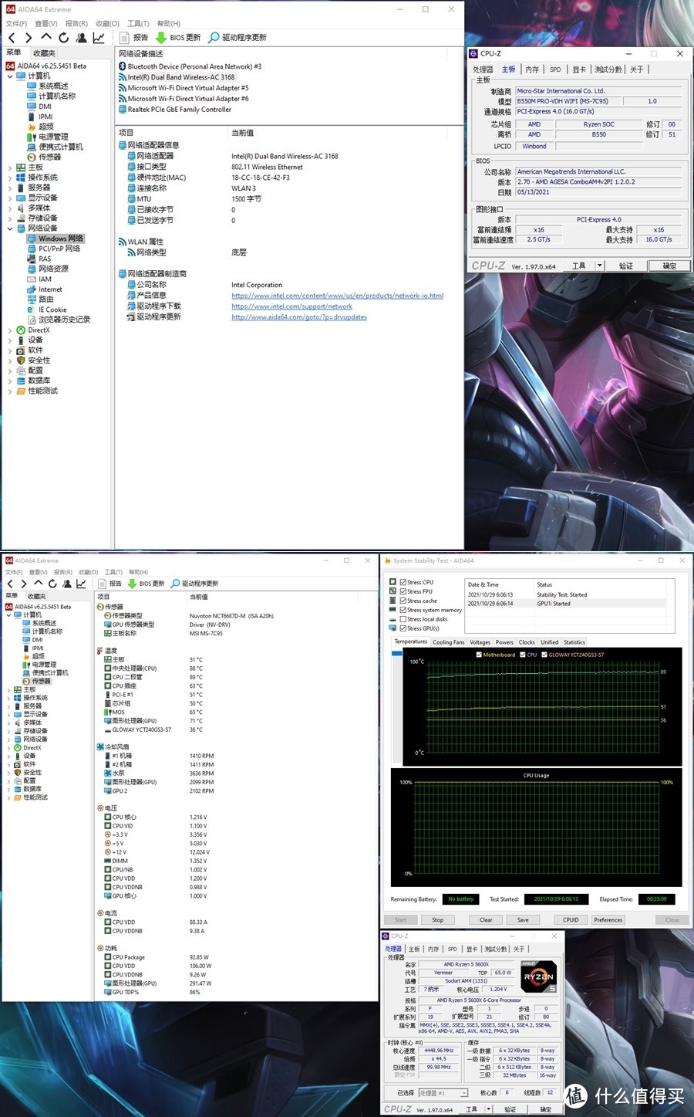Click the BIOS 更新 green arrow icon in top window
694x1117 pixels.
pos(161,37)
